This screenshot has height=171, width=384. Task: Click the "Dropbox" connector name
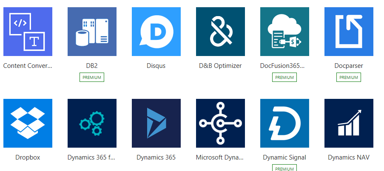(x=28, y=157)
